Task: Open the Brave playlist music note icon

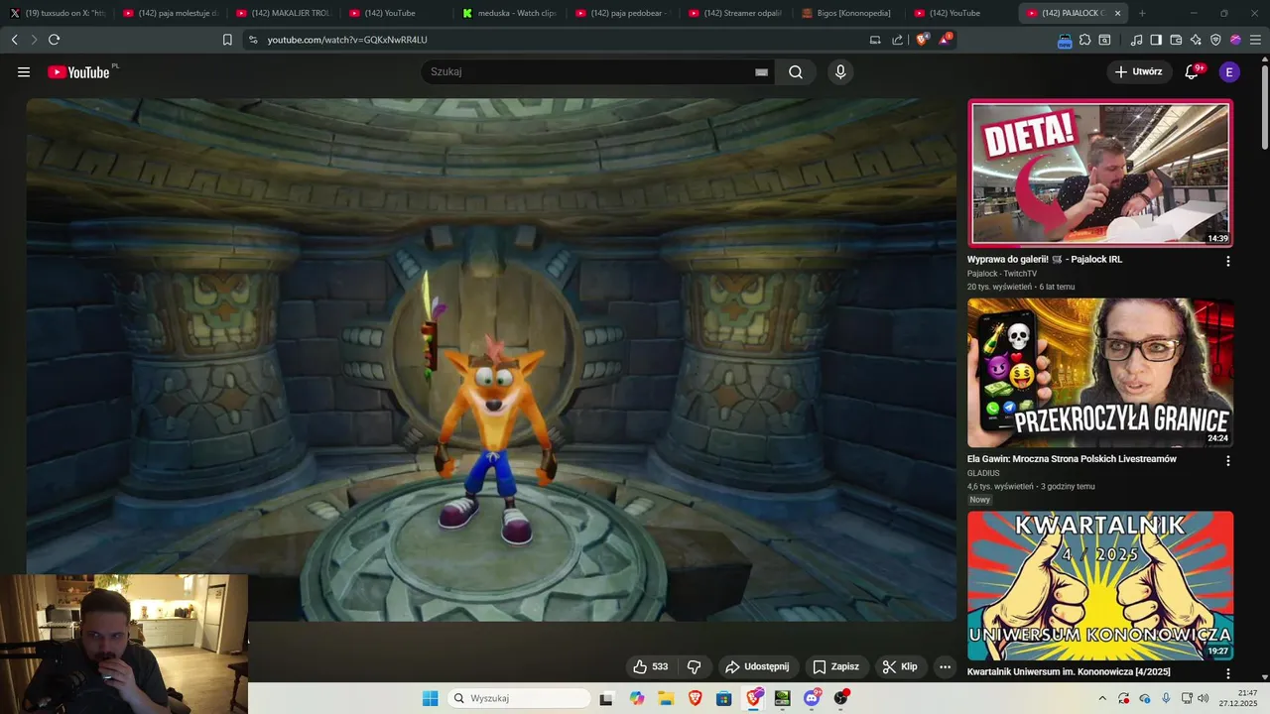Action: point(1136,40)
